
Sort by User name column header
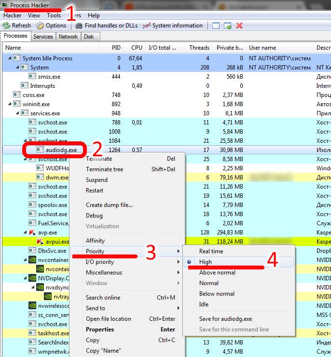280,48
